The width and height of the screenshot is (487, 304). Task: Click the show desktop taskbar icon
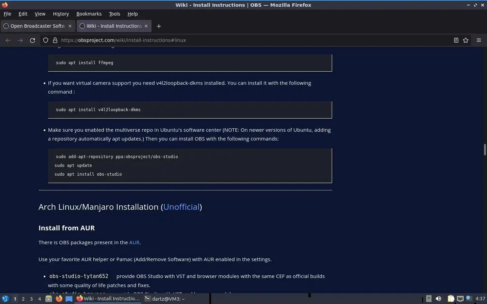(x=69, y=299)
